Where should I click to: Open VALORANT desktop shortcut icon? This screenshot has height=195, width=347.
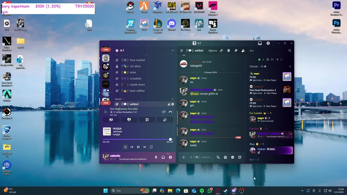199,7
